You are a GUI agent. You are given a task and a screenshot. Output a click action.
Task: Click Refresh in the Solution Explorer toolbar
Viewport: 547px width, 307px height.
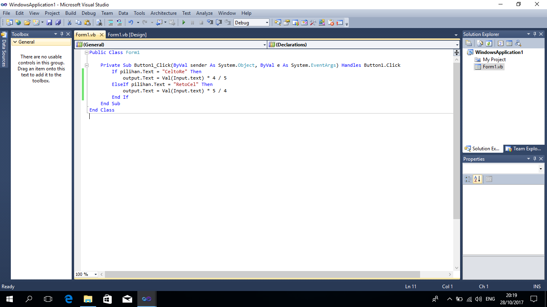pyautogui.click(x=489, y=43)
